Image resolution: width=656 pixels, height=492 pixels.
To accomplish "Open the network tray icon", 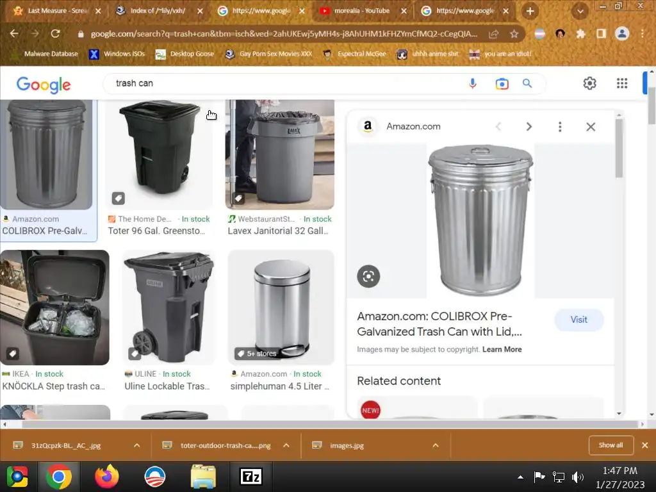I will 558,477.
